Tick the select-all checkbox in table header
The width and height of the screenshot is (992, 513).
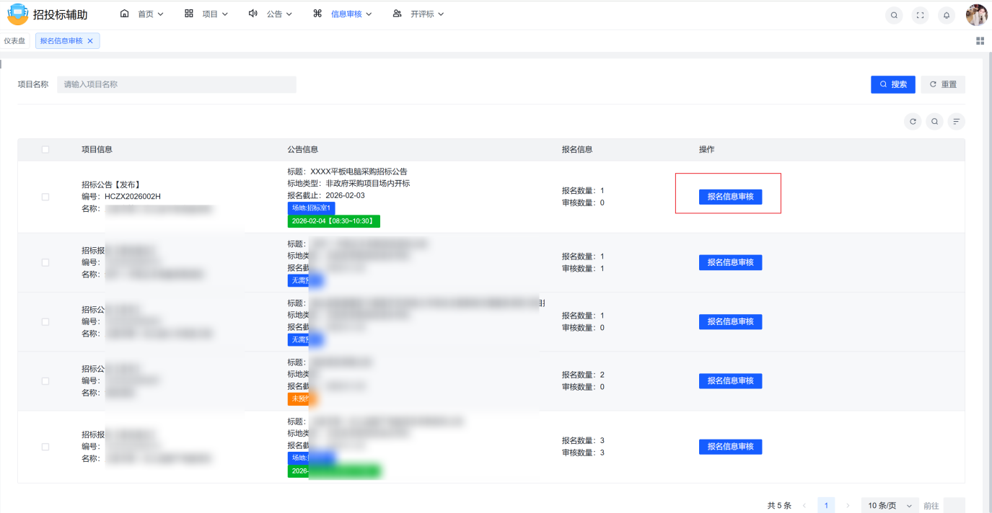point(45,150)
